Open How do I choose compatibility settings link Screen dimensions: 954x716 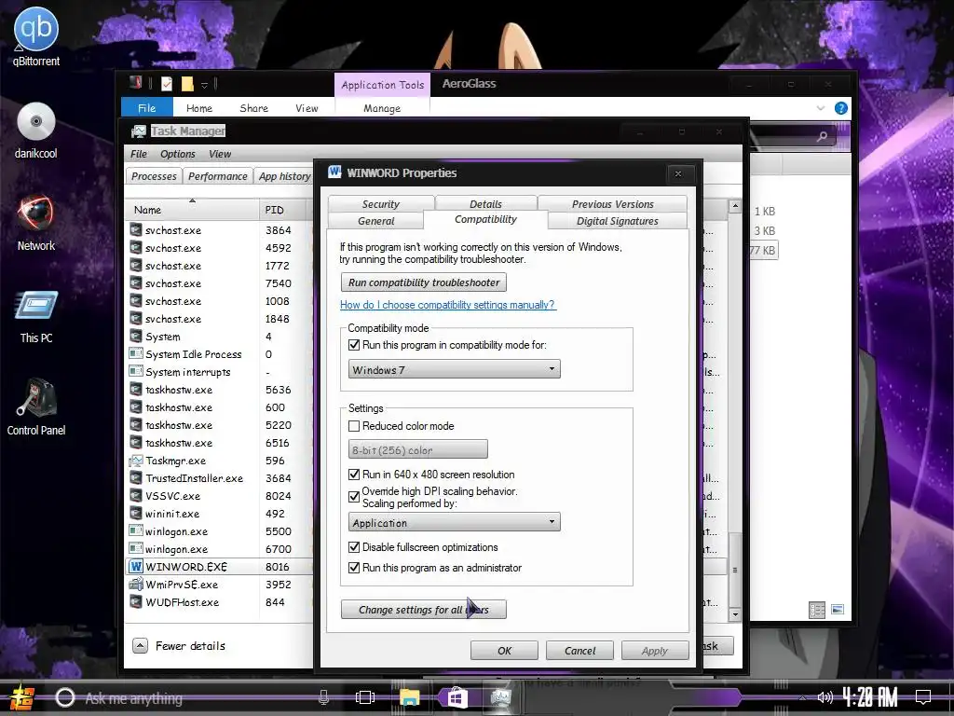click(447, 305)
